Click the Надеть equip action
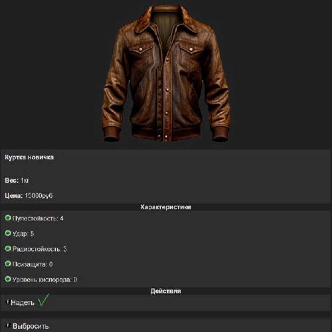332x332 pixels. [23, 302]
